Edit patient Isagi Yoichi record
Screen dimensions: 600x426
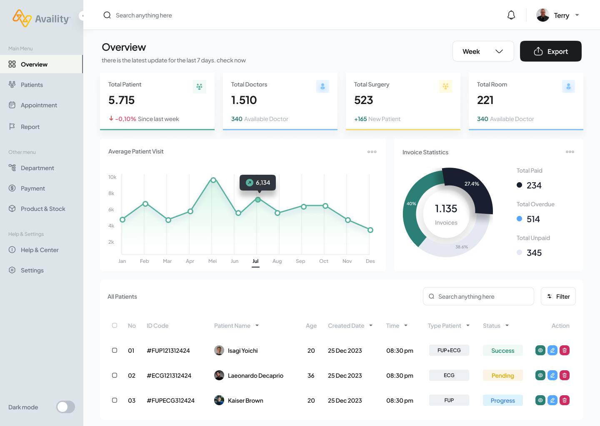[x=552, y=350]
